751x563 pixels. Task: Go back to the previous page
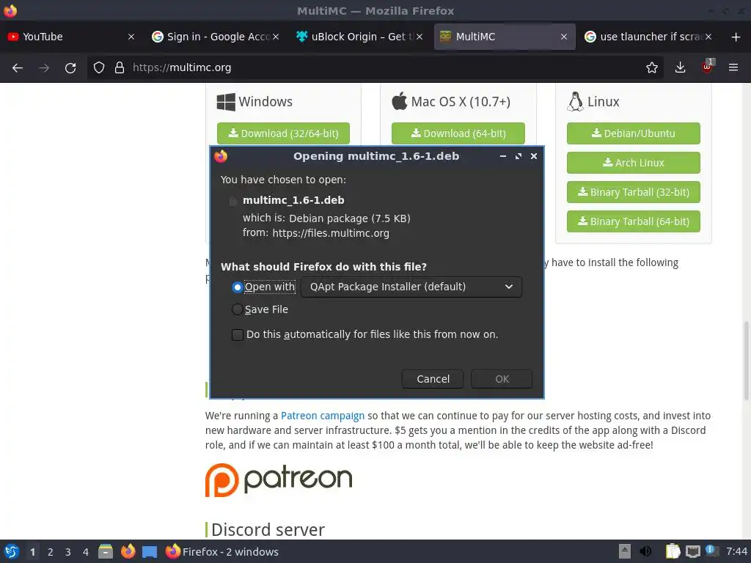pos(18,68)
